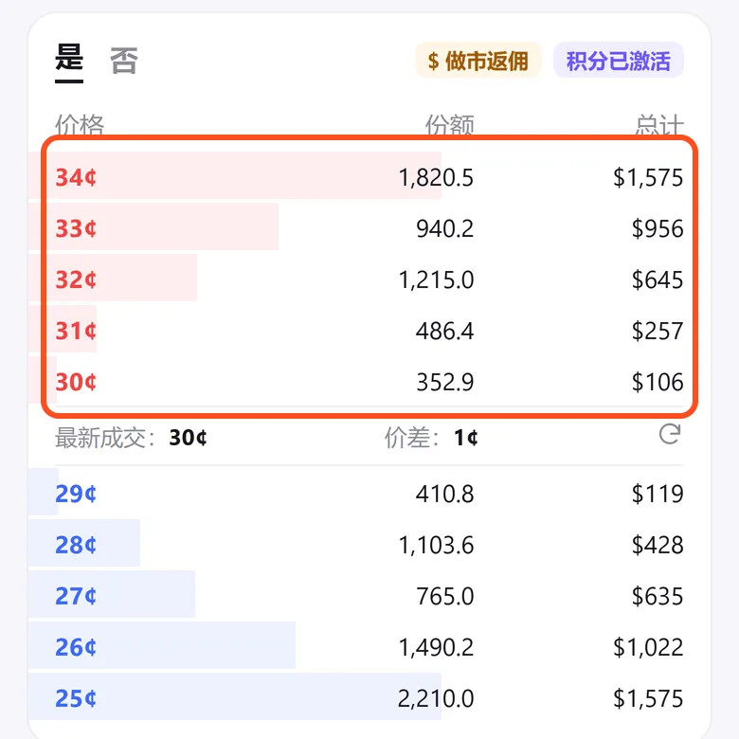This screenshot has width=739, height=739.
Task: Select the 29¢ bid price
Action: pos(76,494)
